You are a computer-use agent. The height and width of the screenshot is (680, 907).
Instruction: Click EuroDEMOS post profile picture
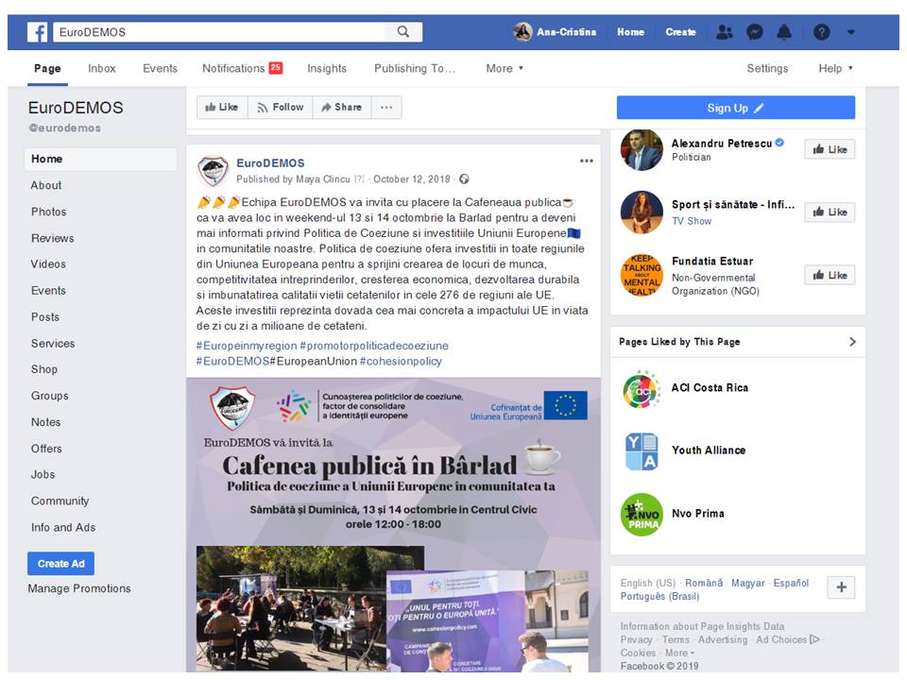(x=213, y=171)
